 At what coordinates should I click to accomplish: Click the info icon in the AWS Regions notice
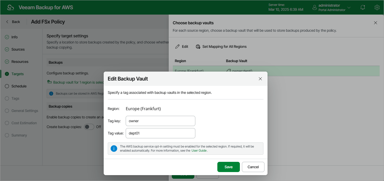(x=51, y=94)
